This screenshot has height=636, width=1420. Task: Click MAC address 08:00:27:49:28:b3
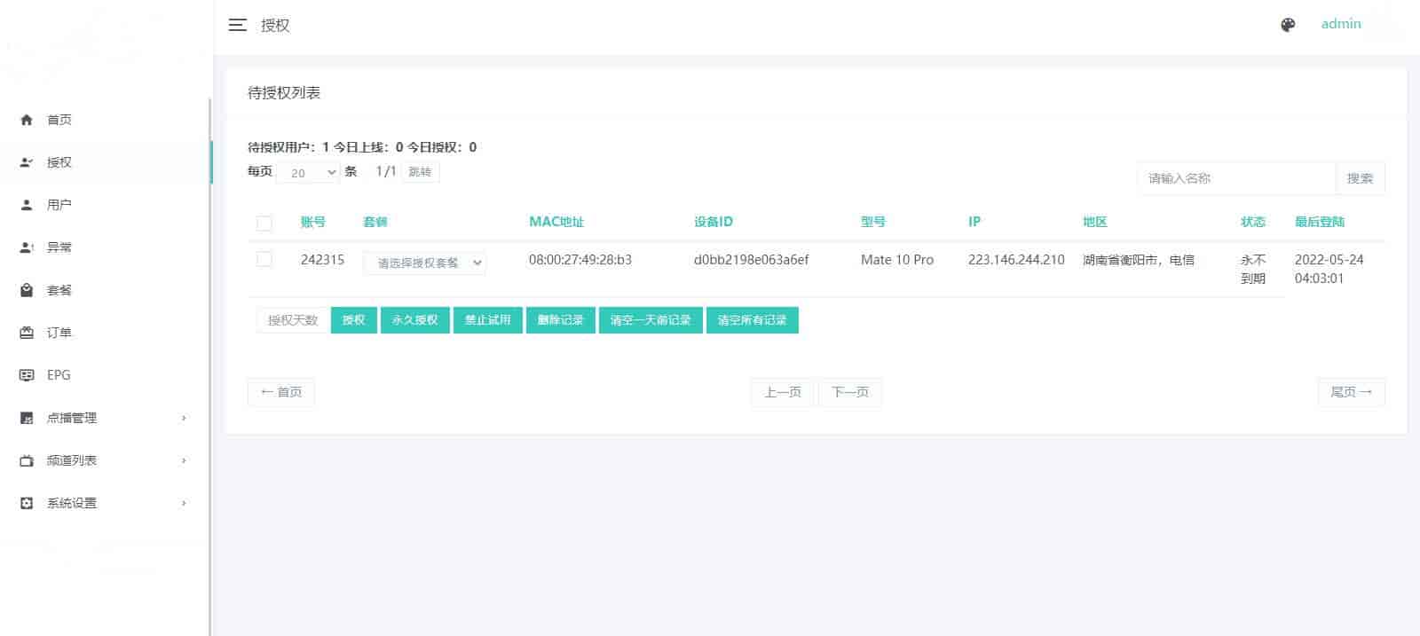(580, 260)
